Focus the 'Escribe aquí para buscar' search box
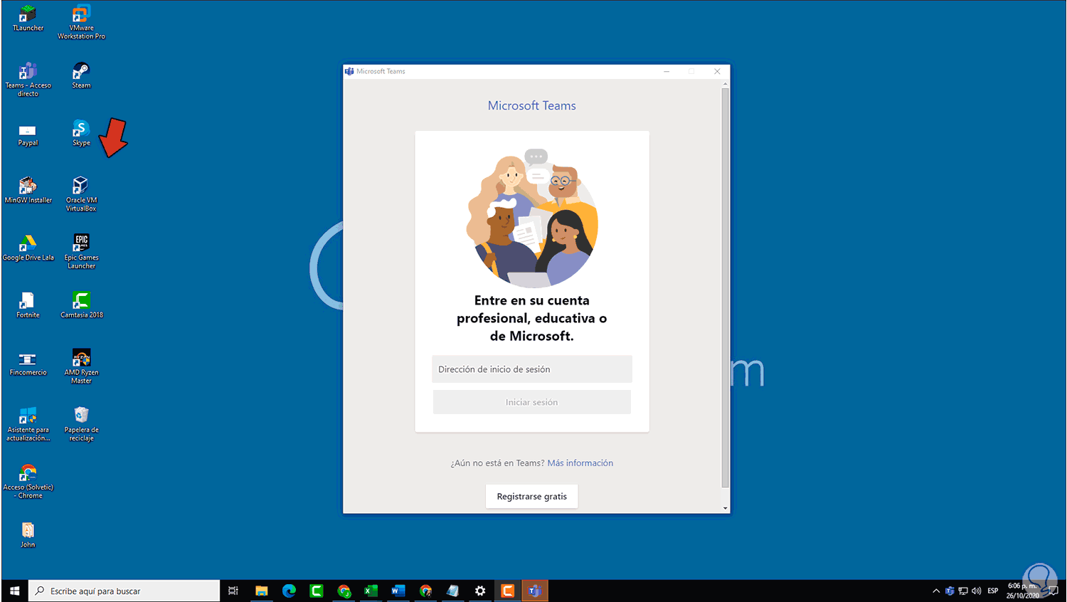 coord(124,591)
